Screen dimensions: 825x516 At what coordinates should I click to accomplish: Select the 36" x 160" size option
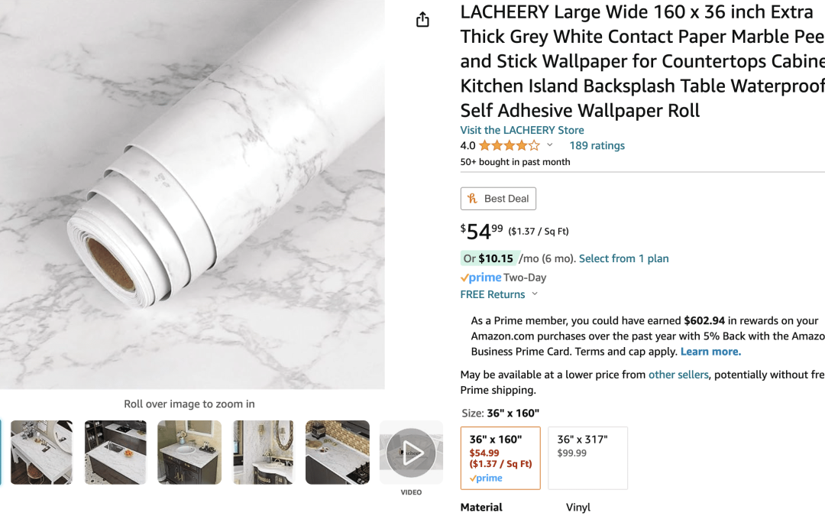point(500,458)
